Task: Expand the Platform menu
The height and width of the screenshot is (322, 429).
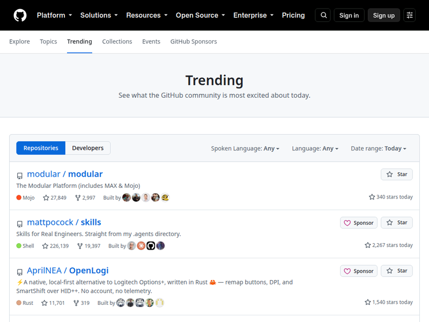Action: coord(55,16)
